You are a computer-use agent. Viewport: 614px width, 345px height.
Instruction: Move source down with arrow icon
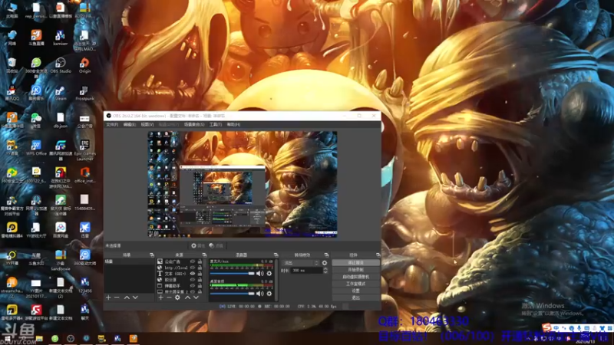[x=196, y=297]
